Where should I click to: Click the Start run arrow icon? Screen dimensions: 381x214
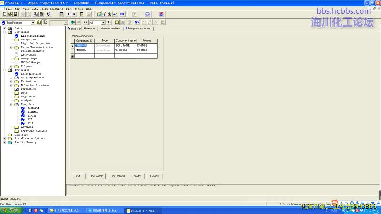click(x=69, y=14)
